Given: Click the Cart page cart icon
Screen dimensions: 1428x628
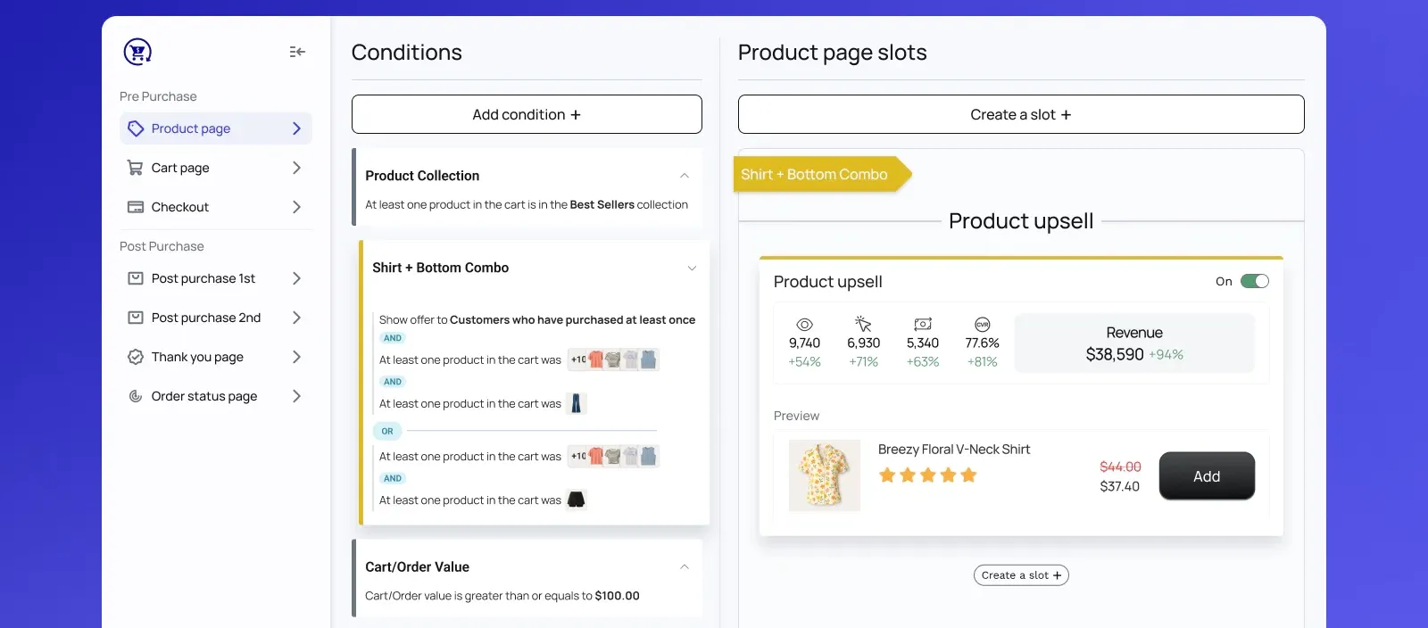Looking at the screenshot, I should pyautogui.click(x=136, y=168).
